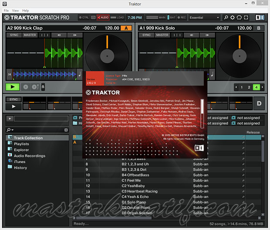The width and height of the screenshot is (270, 230).
Task: Toggle MASTER on deck A
Action: pyautogui.click(x=30, y=35)
